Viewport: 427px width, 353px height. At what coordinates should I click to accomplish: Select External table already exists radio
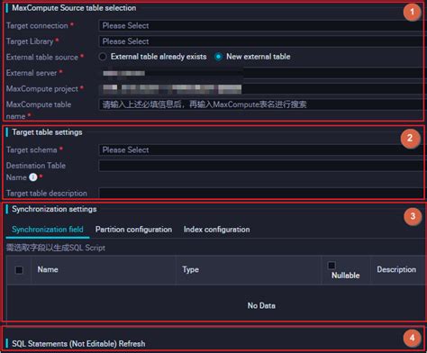[x=103, y=57]
